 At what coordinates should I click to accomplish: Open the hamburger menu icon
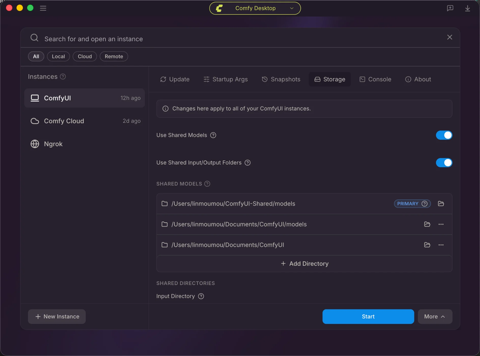(x=43, y=8)
